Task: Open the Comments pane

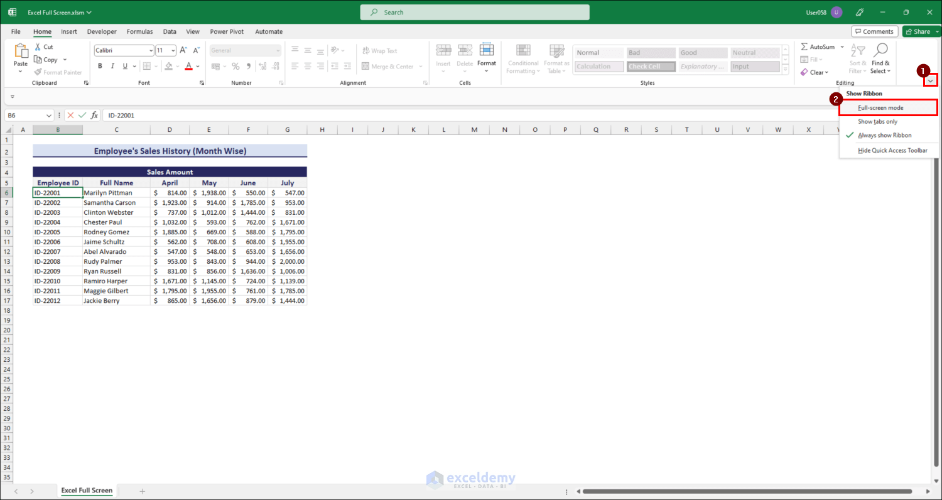Action: click(874, 31)
